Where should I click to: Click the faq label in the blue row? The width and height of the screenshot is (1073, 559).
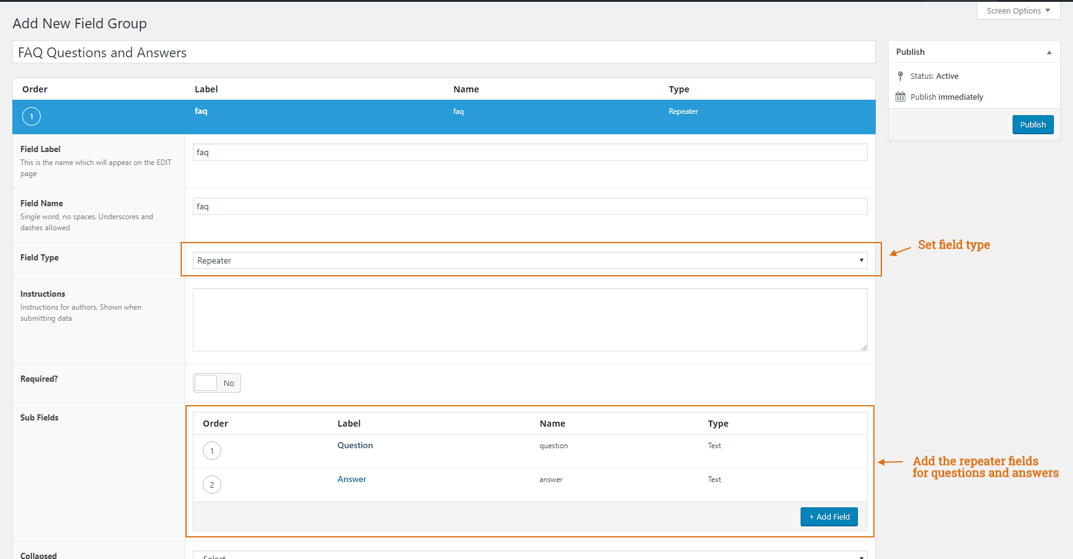201,111
